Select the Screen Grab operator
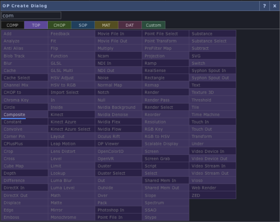This screenshot has height=222, width=280. coord(166,159)
